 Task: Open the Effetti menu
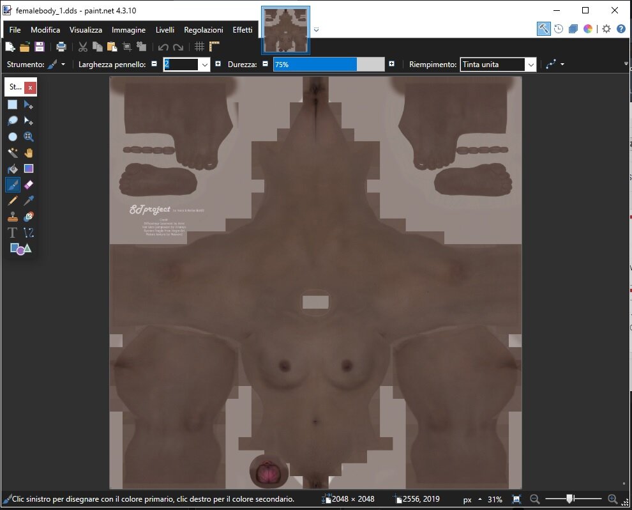(242, 30)
